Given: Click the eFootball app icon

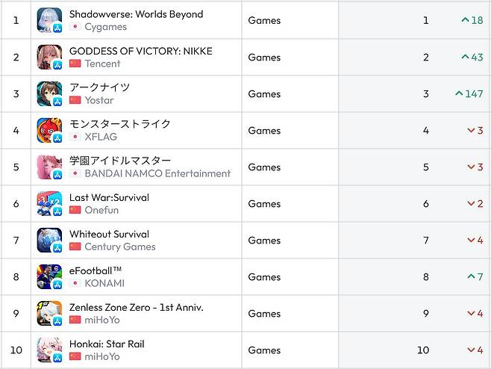Looking at the screenshot, I should click(x=49, y=276).
